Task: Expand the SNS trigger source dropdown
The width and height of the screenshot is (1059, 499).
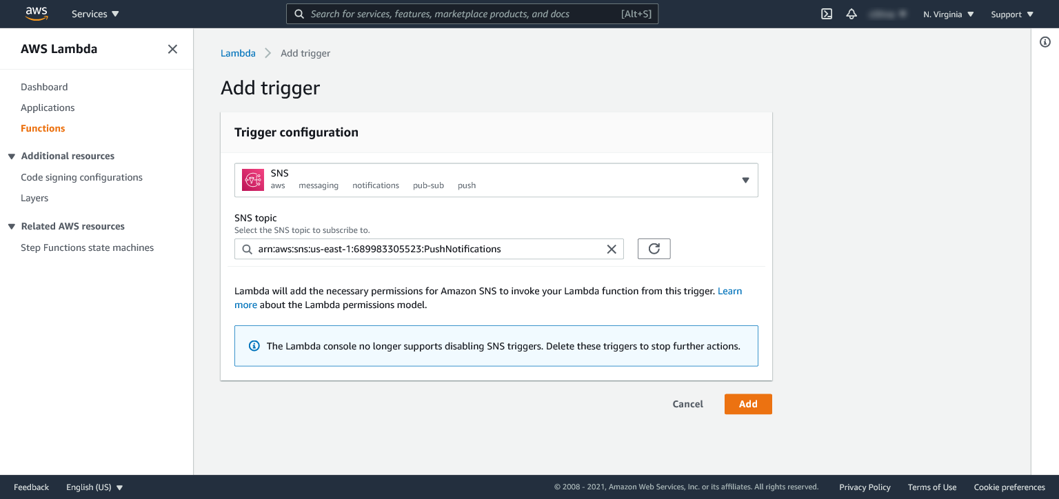Action: pyautogui.click(x=496, y=180)
